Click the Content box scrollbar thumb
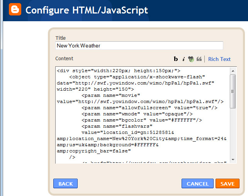248x196 pixels. click(x=233, y=91)
